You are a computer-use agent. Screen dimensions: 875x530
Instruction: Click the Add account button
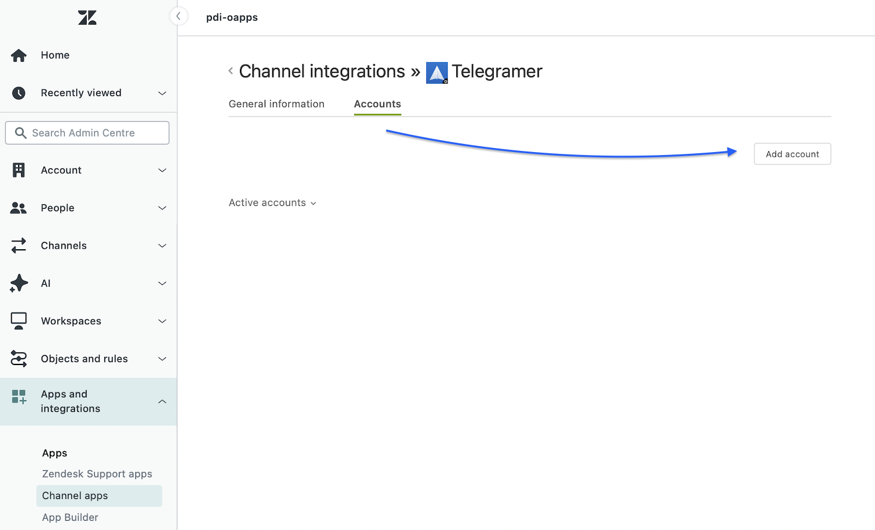click(x=792, y=154)
